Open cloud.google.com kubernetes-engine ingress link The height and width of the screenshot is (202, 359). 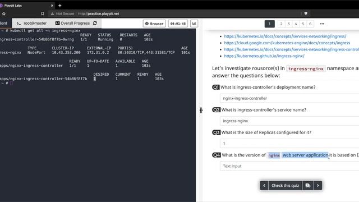287,43
